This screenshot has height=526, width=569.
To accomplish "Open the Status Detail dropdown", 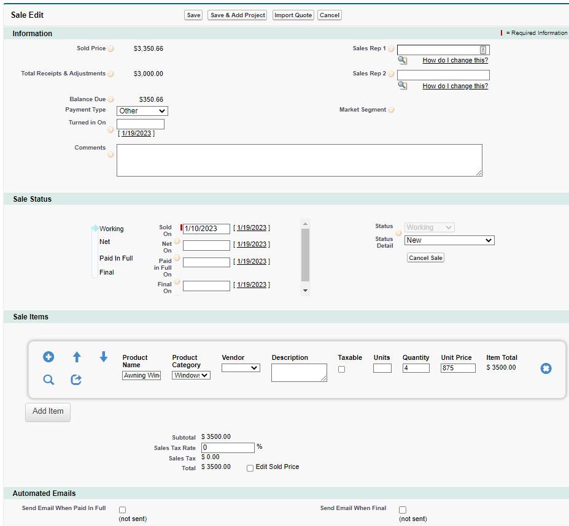I will (449, 240).
